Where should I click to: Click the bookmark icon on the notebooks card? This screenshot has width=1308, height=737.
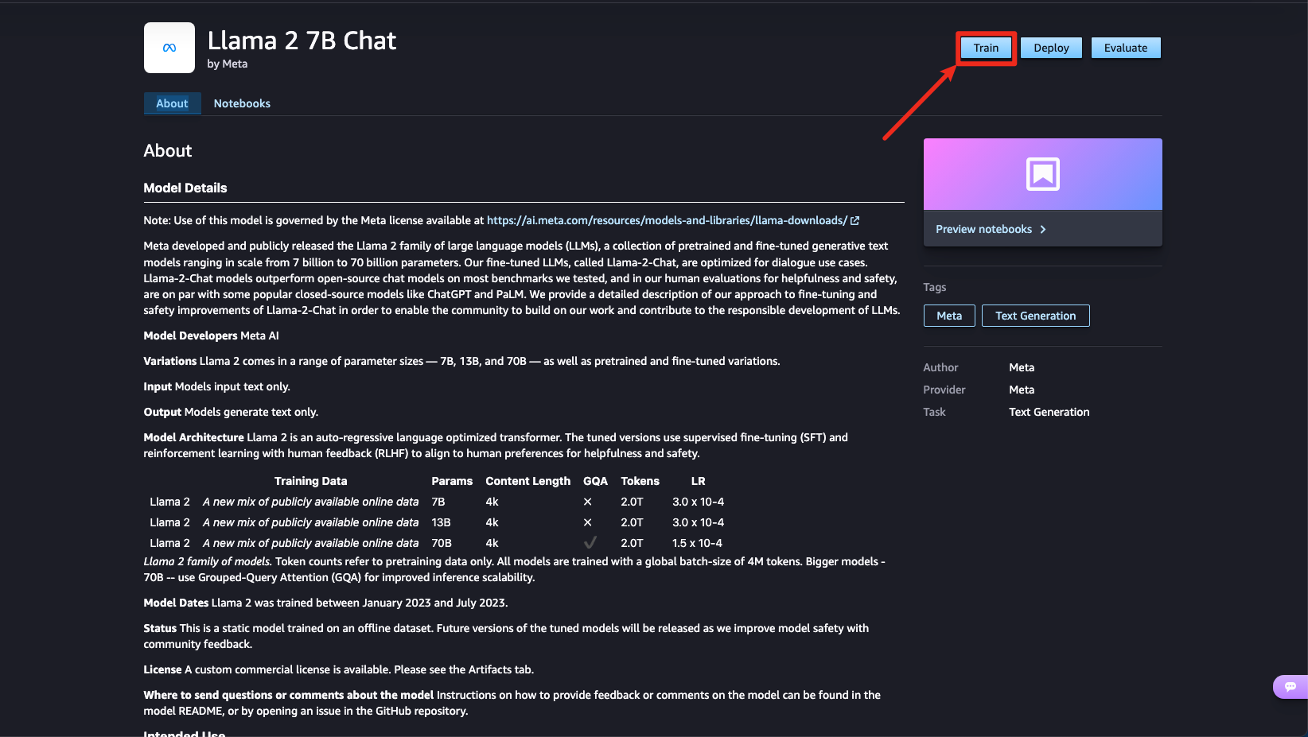point(1043,173)
